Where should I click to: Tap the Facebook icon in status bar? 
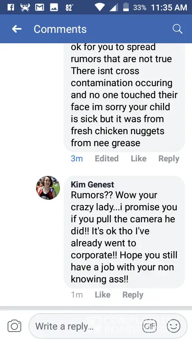click(11, 7)
